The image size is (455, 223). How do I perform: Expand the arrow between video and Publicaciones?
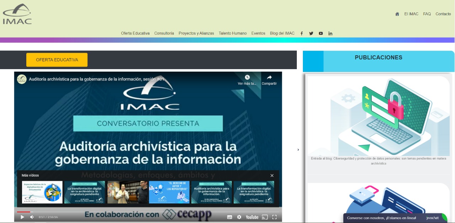[x=298, y=150]
